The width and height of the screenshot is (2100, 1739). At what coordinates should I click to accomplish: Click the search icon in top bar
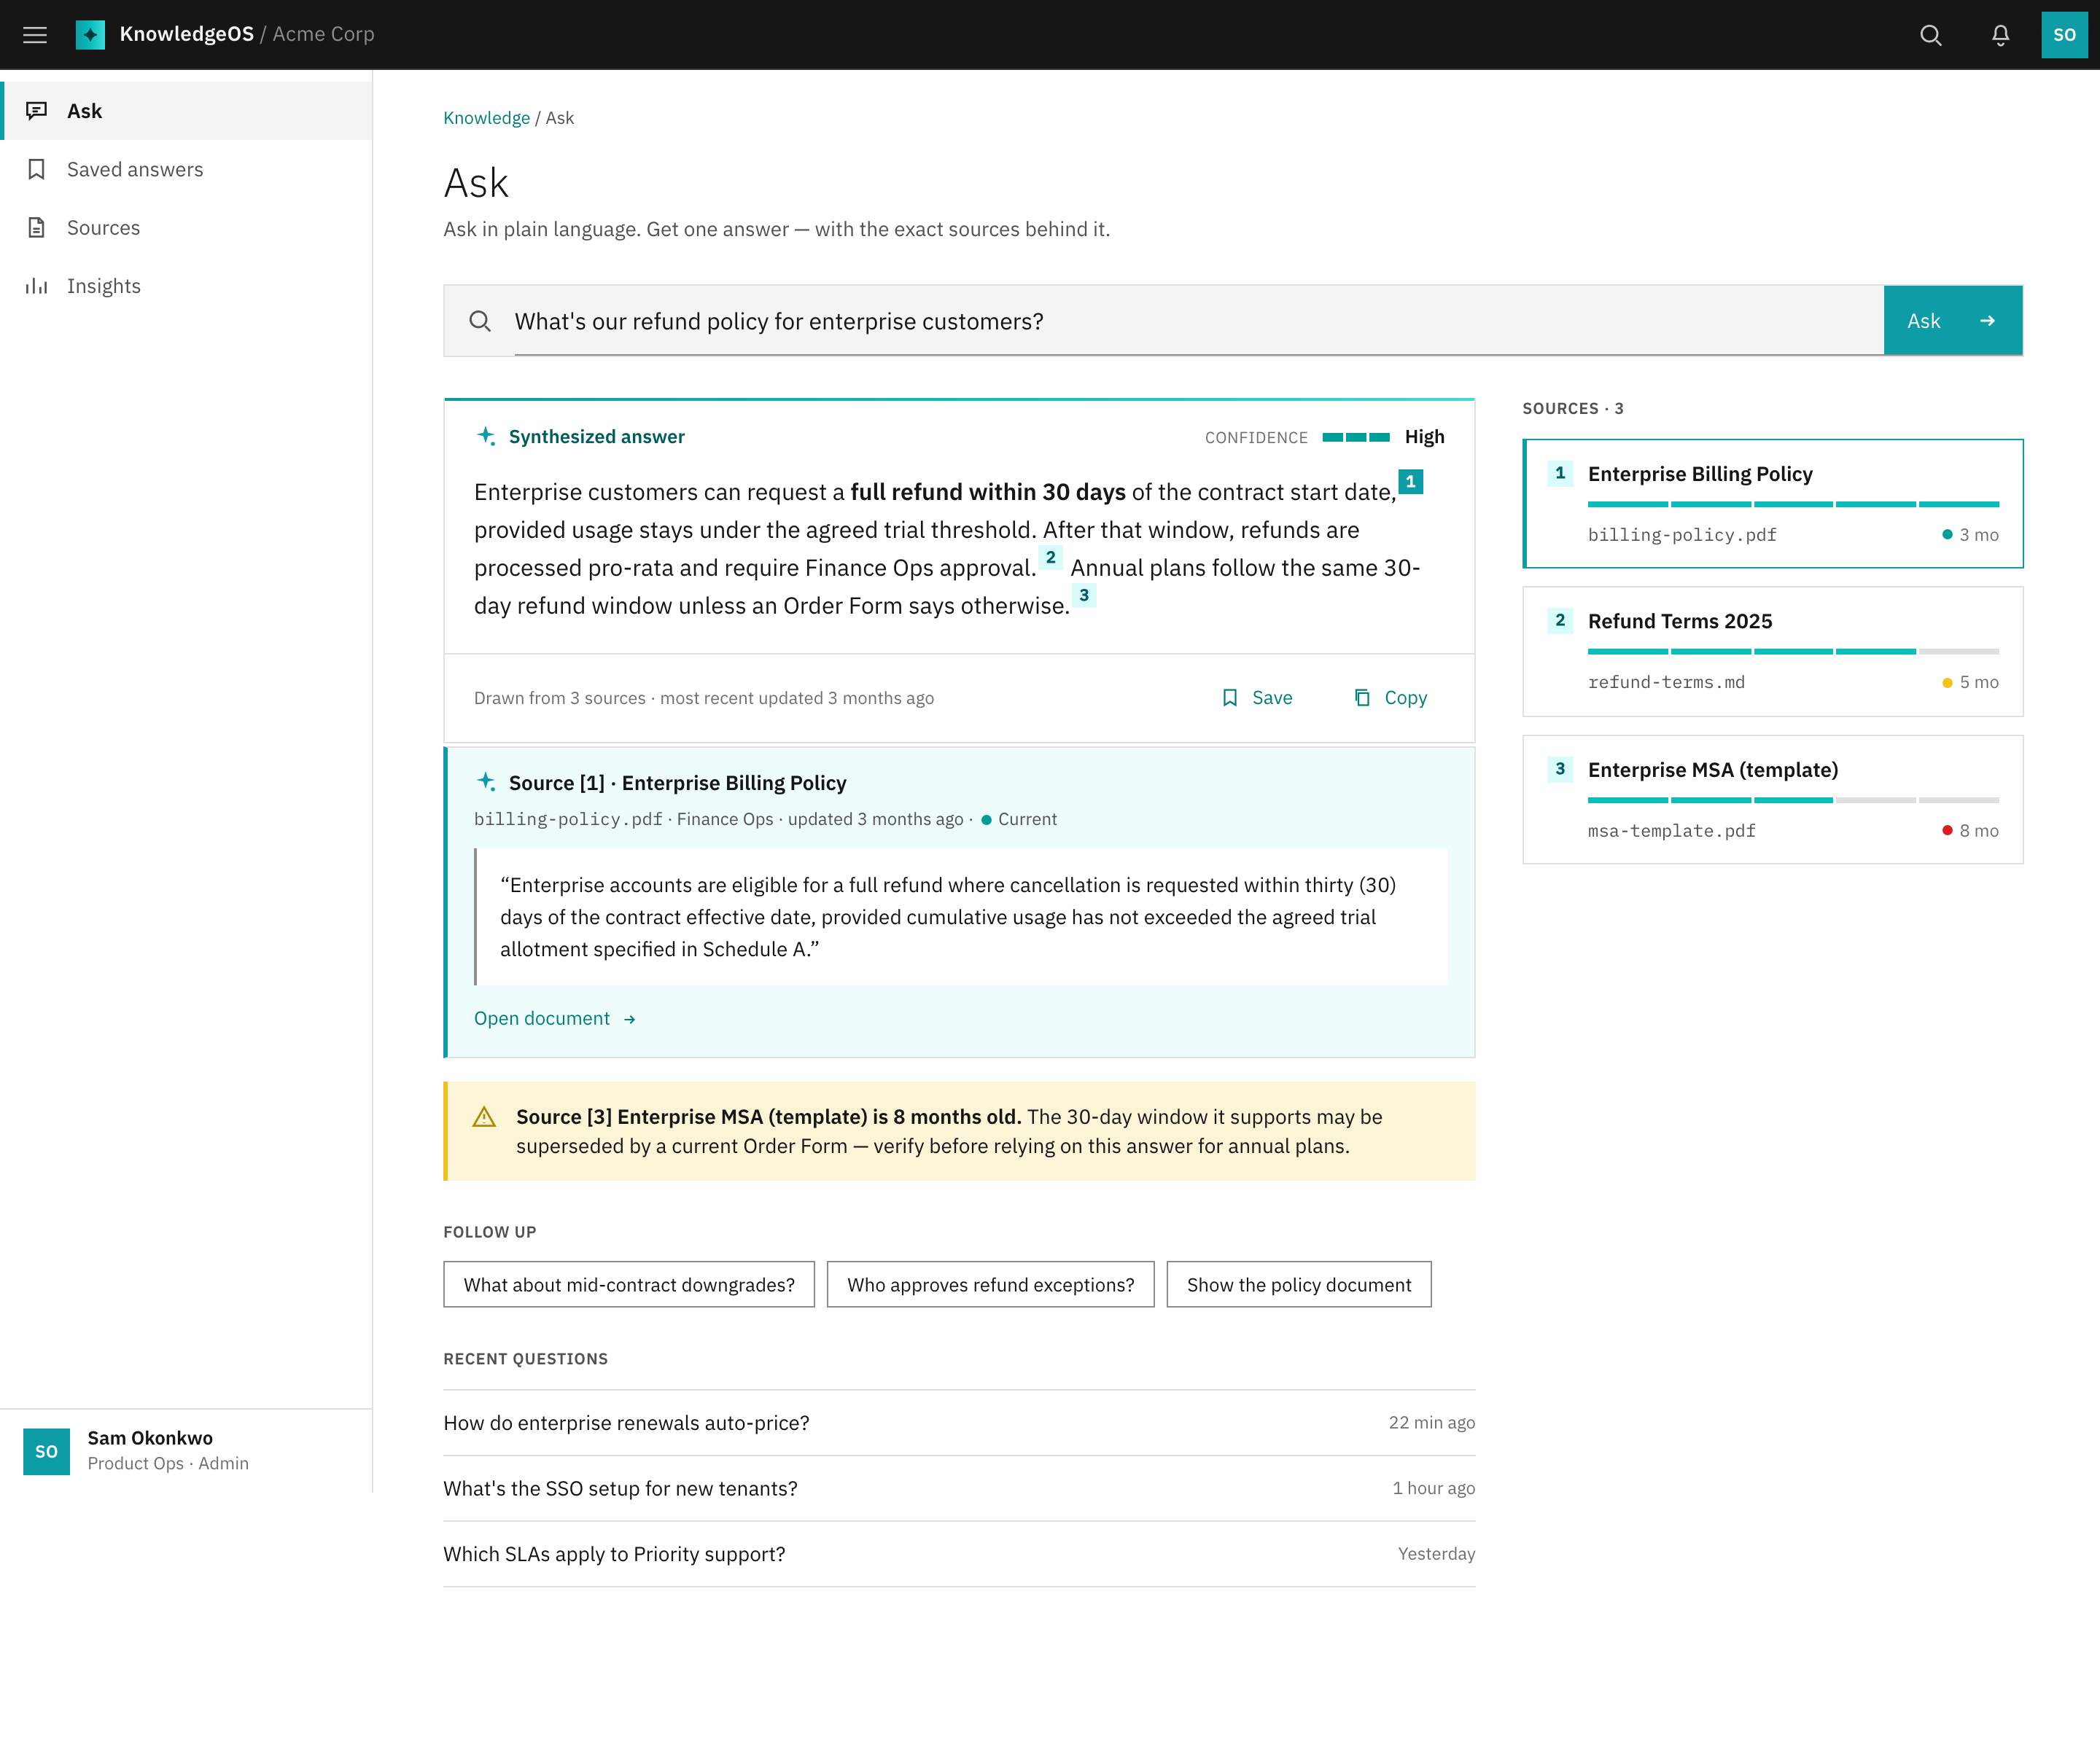pyautogui.click(x=1930, y=35)
